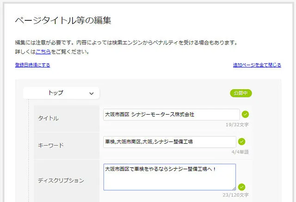Click the green checkmark beside キーワード field

[x=241, y=141]
